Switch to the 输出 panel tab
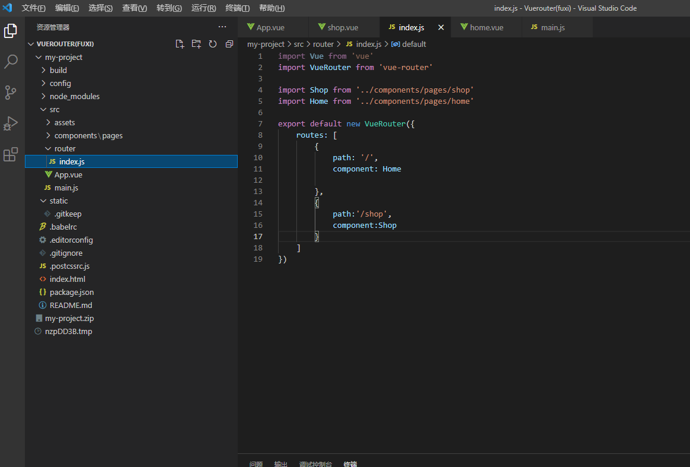690x467 pixels. [x=281, y=464]
